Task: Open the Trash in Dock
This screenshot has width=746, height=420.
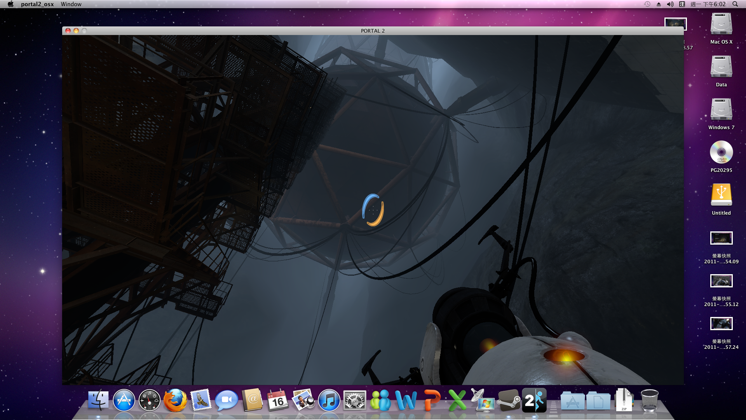Action: (x=649, y=401)
